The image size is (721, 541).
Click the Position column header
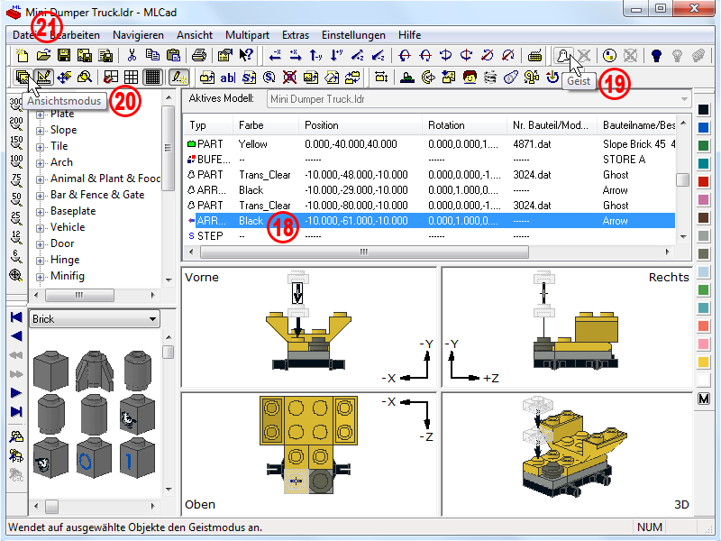[x=360, y=125]
